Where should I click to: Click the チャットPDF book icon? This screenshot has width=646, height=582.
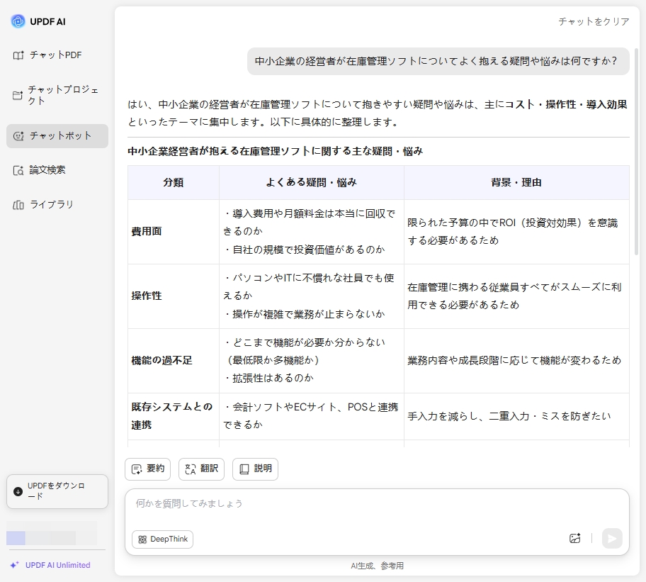(18, 55)
